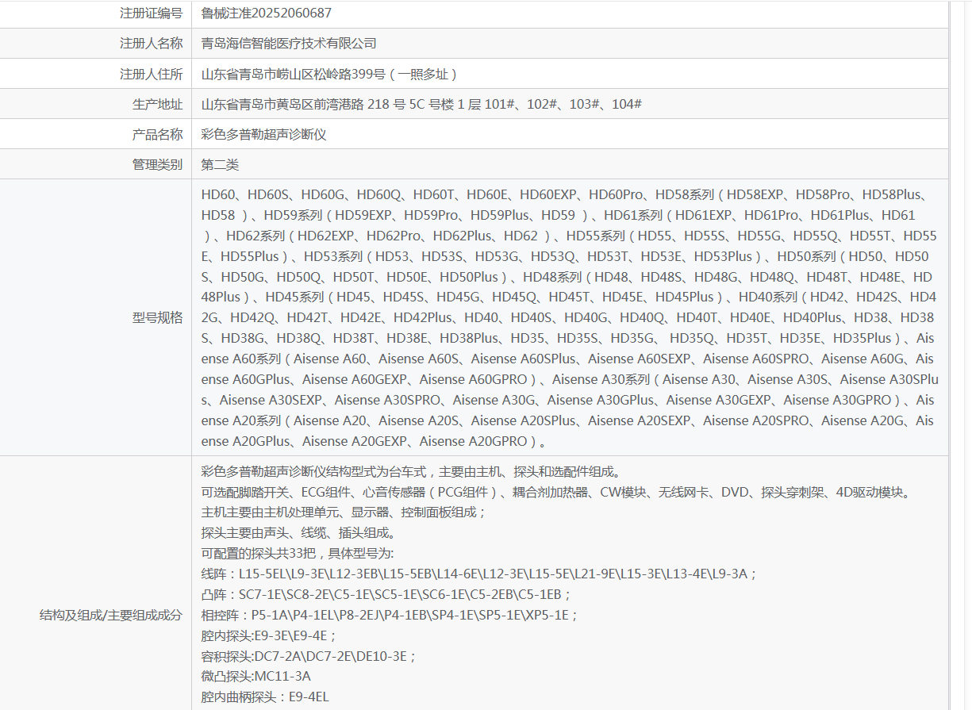Click model line starting with HD60、HD60S
Image resolution: width=972 pixels, height=710 pixels.
(567, 194)
